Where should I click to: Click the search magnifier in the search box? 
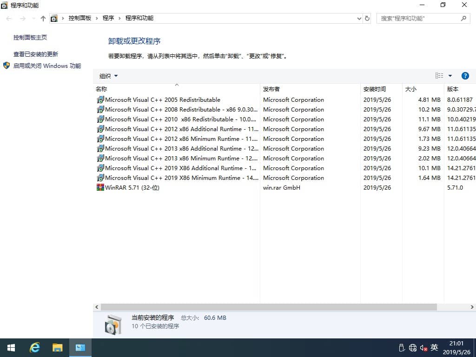point(463,18)
